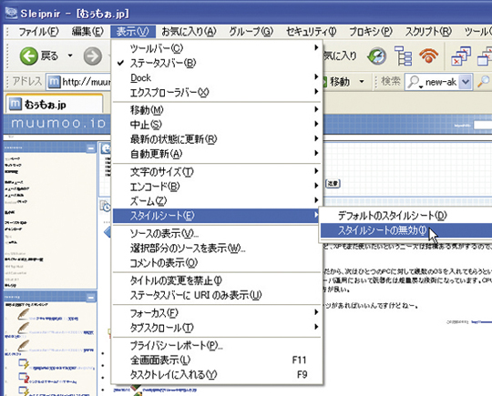Open the スクリプト(R) menu
Image resolution: width=492 pixels, height=396 pixels.
[428, 32]
